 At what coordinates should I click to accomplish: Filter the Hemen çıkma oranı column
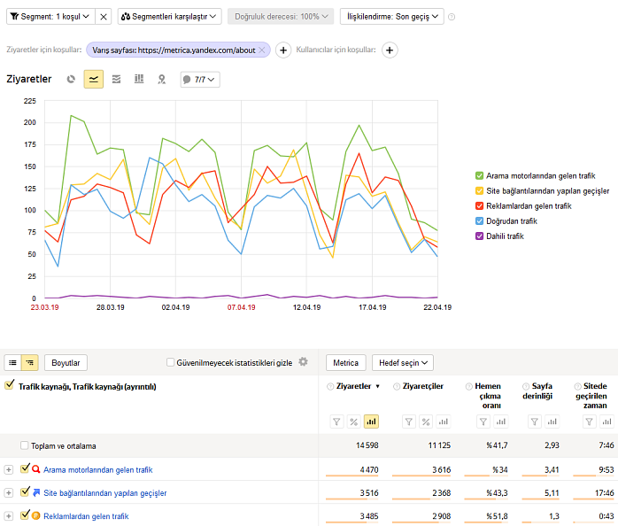(483, 422)
